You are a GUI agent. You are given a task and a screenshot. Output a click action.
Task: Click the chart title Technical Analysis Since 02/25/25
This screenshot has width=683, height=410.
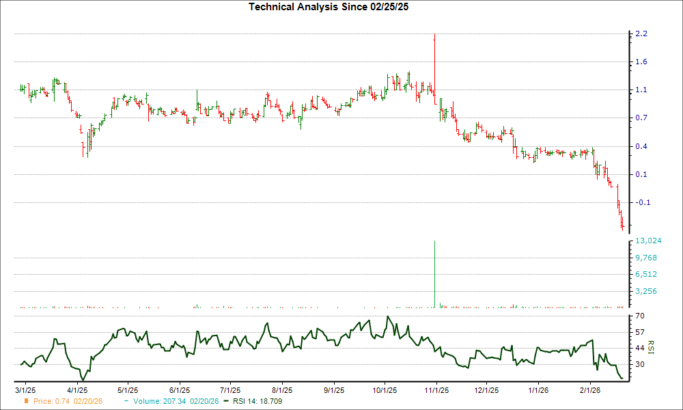(333, 7)
